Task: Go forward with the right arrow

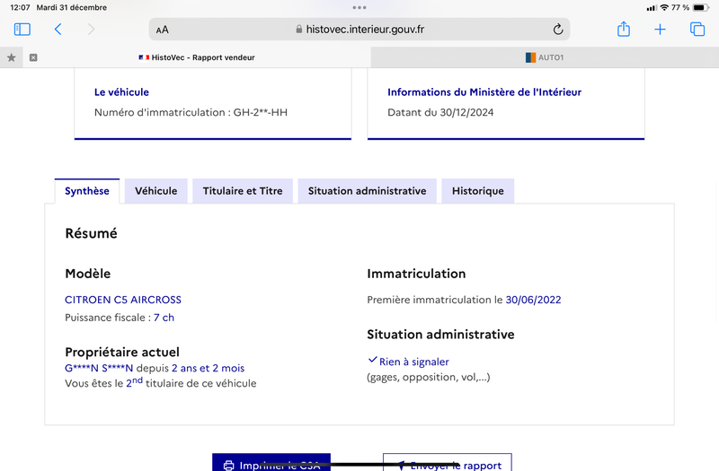Action: tap(92, 30)
